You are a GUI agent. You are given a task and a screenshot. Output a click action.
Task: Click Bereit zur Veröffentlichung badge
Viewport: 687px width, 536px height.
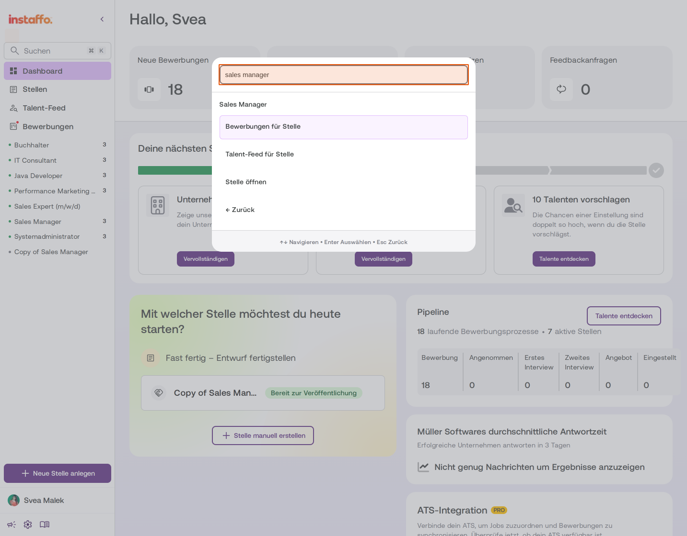(314, 393)
